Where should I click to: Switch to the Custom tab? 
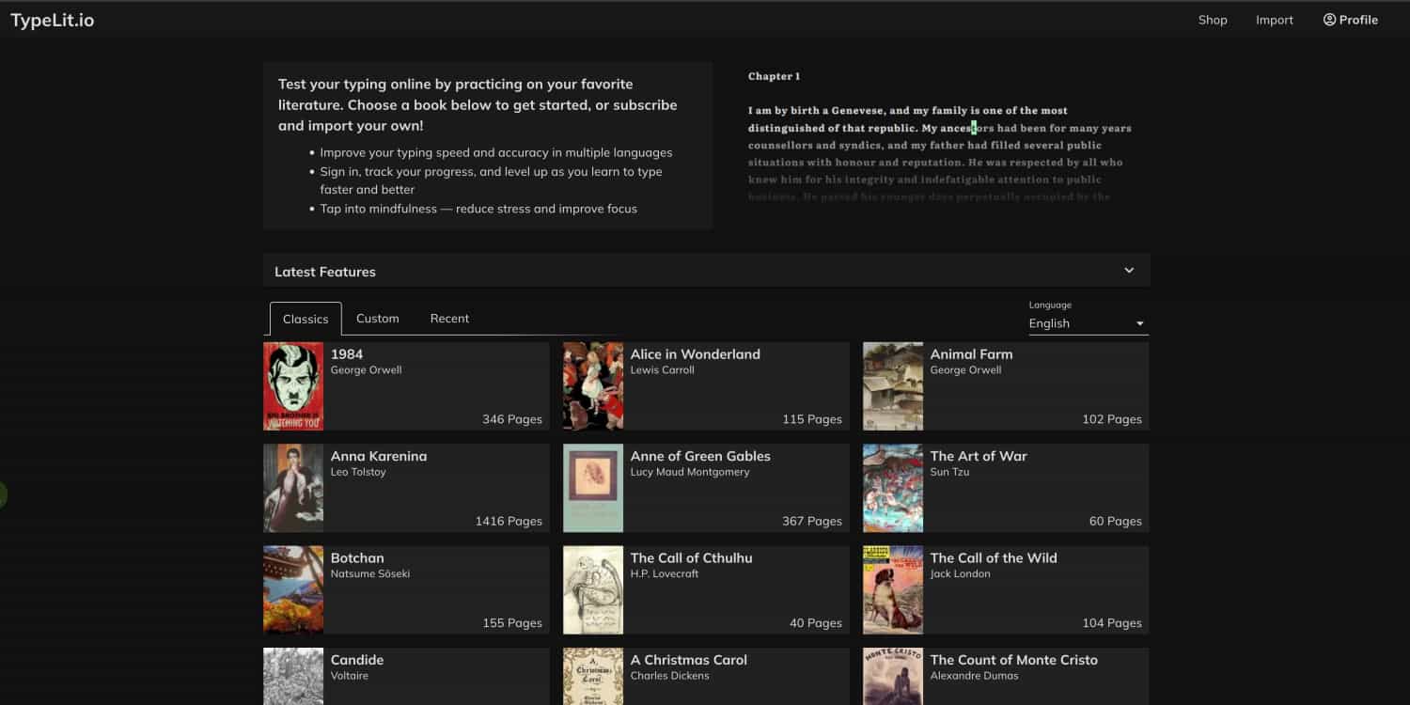tap(377, 319)
